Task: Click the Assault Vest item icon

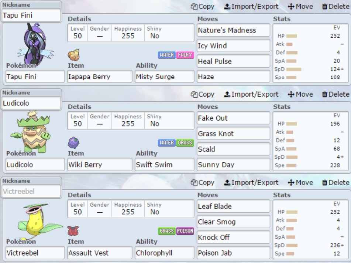Action: click(73, 231)
